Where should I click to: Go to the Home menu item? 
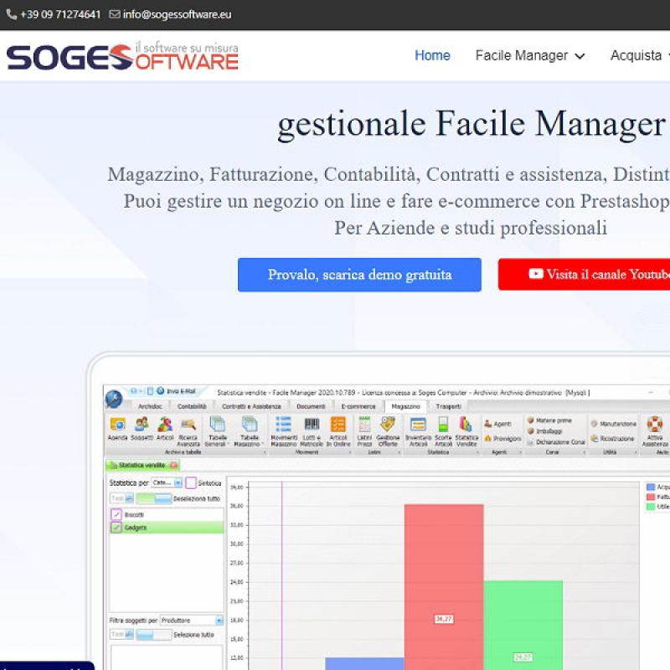tap(432, 56)
